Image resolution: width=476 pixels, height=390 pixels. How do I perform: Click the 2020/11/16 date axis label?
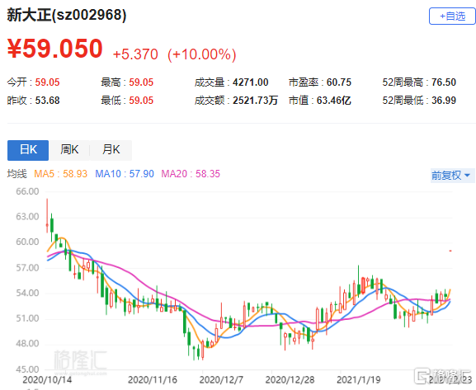153,380
